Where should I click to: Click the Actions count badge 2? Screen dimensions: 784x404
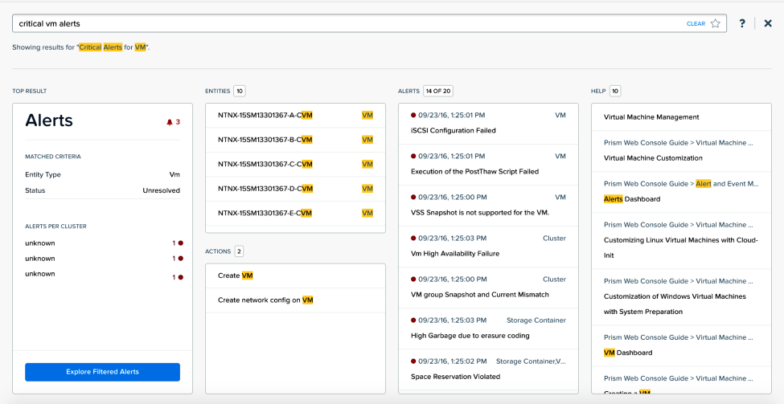point(239,251)
